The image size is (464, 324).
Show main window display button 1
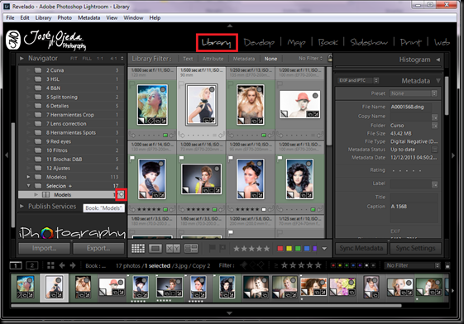(16, 265)
